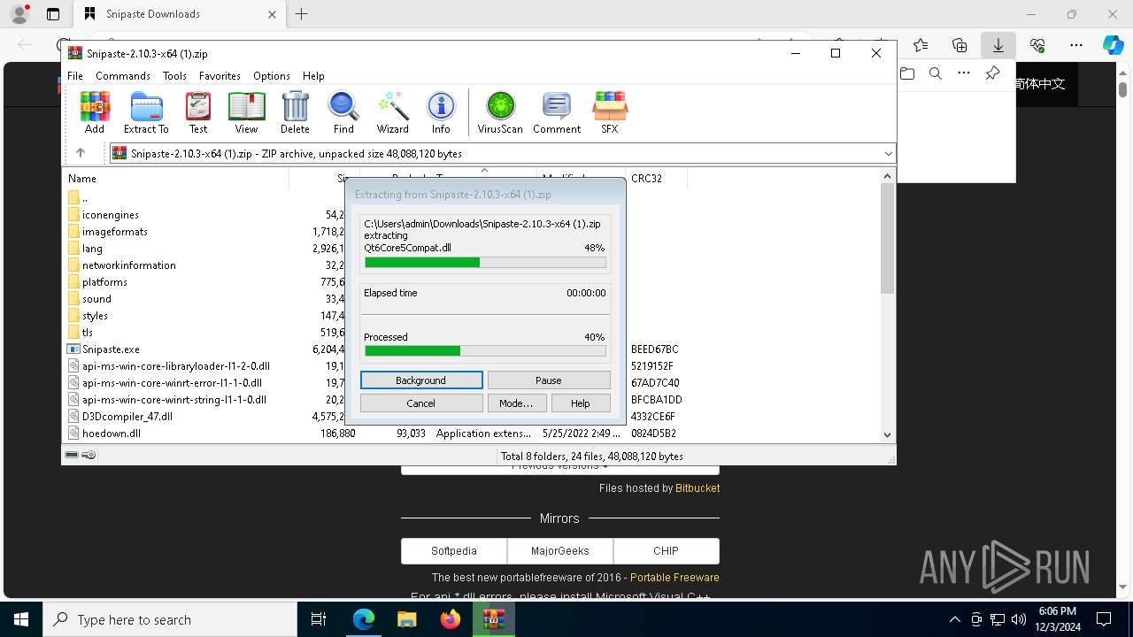This screenshot has height=637, width=1133.
Task: Go up one folder level arrow
Action: click(x=81, y=153)
